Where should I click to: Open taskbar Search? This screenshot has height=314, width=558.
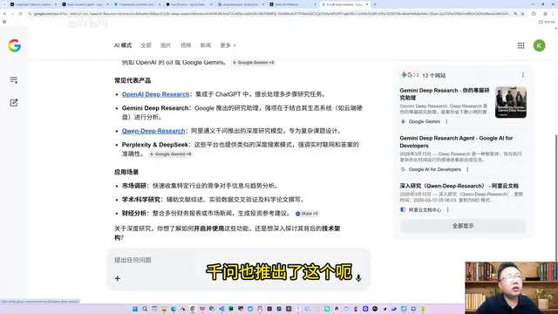(145, 309)
